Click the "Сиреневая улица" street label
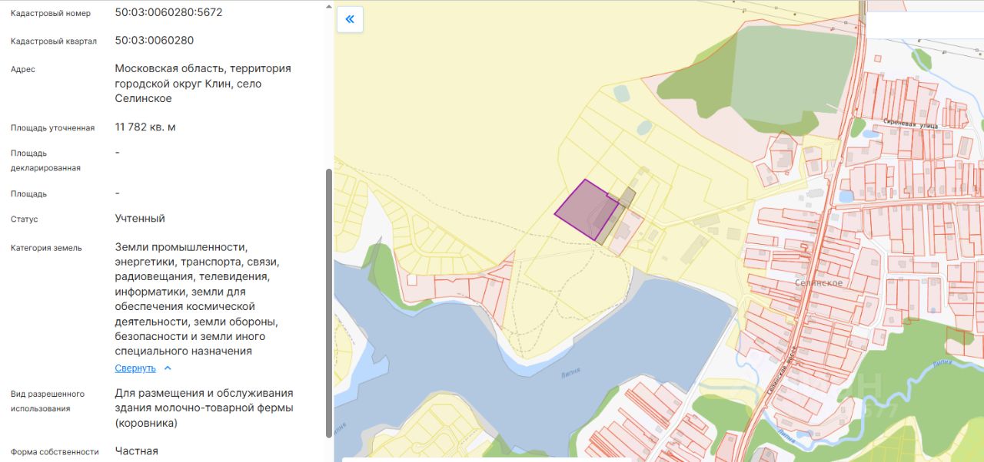The width and height of the screenshot is (984, 462). pyautogui.click(x=909, y=122)
